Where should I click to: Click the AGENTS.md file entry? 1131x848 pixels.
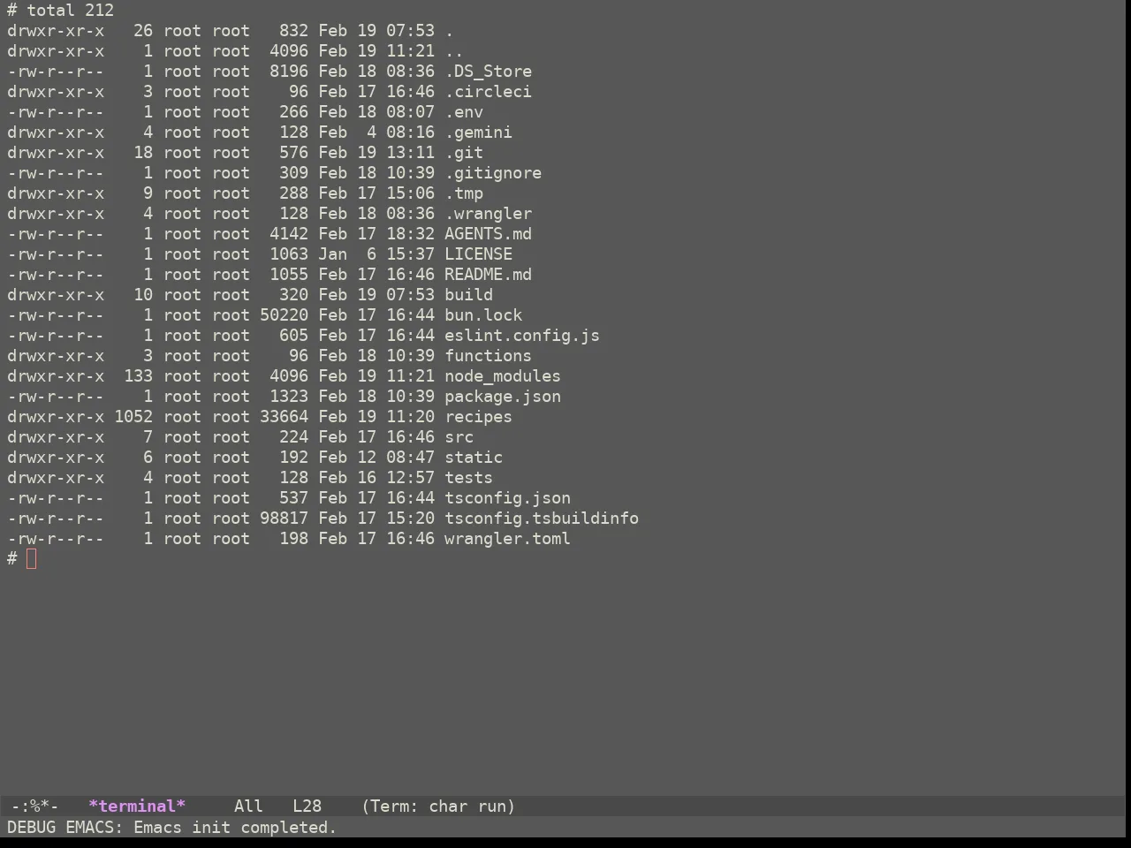tap(488, 234)
